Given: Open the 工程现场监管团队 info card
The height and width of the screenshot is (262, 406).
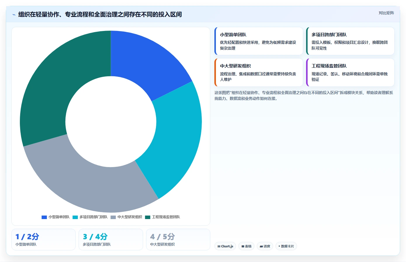Looking at the screenshot, I should 350,72.
